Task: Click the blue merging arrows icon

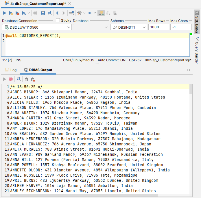Action: (x=90, y=13)
